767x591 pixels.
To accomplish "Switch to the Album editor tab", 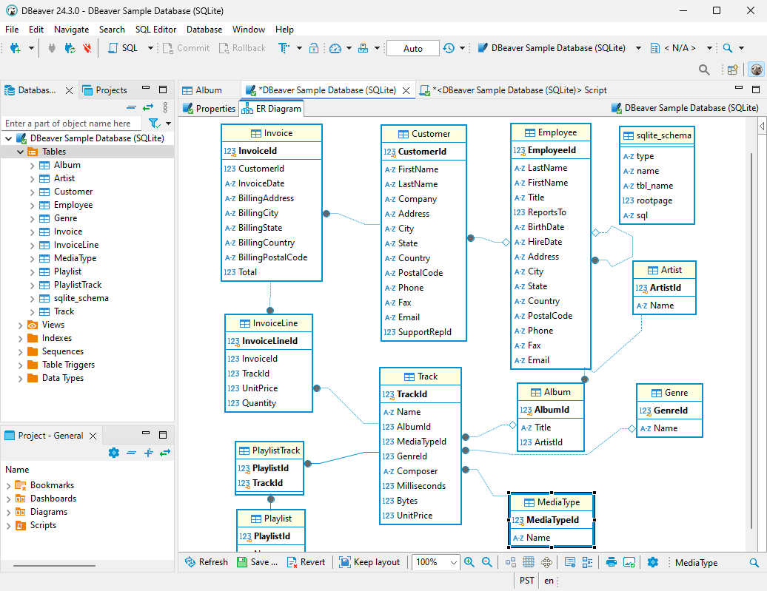I will click(209, 90).
